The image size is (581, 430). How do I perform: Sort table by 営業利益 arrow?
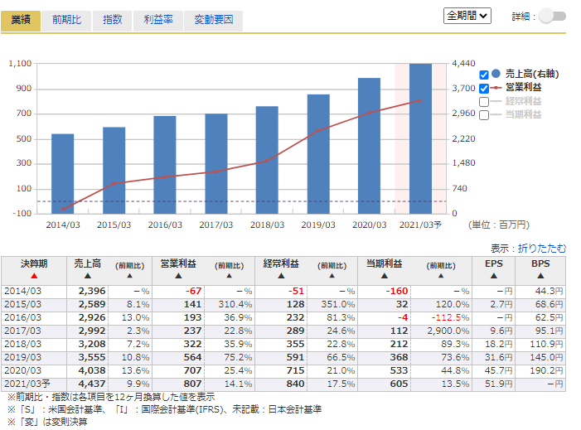(x=177, y=276)
